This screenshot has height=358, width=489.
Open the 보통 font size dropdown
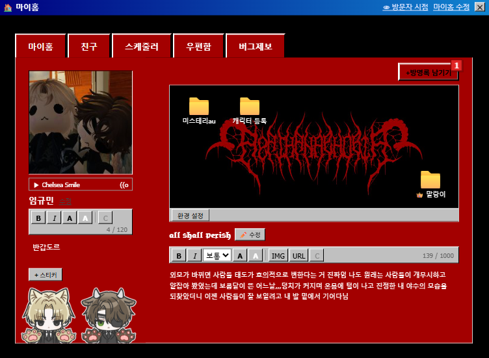coord(217,255)
